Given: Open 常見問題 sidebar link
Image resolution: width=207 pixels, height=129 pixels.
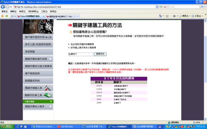Looking at the screenshot, I should [x=38, y=52].
